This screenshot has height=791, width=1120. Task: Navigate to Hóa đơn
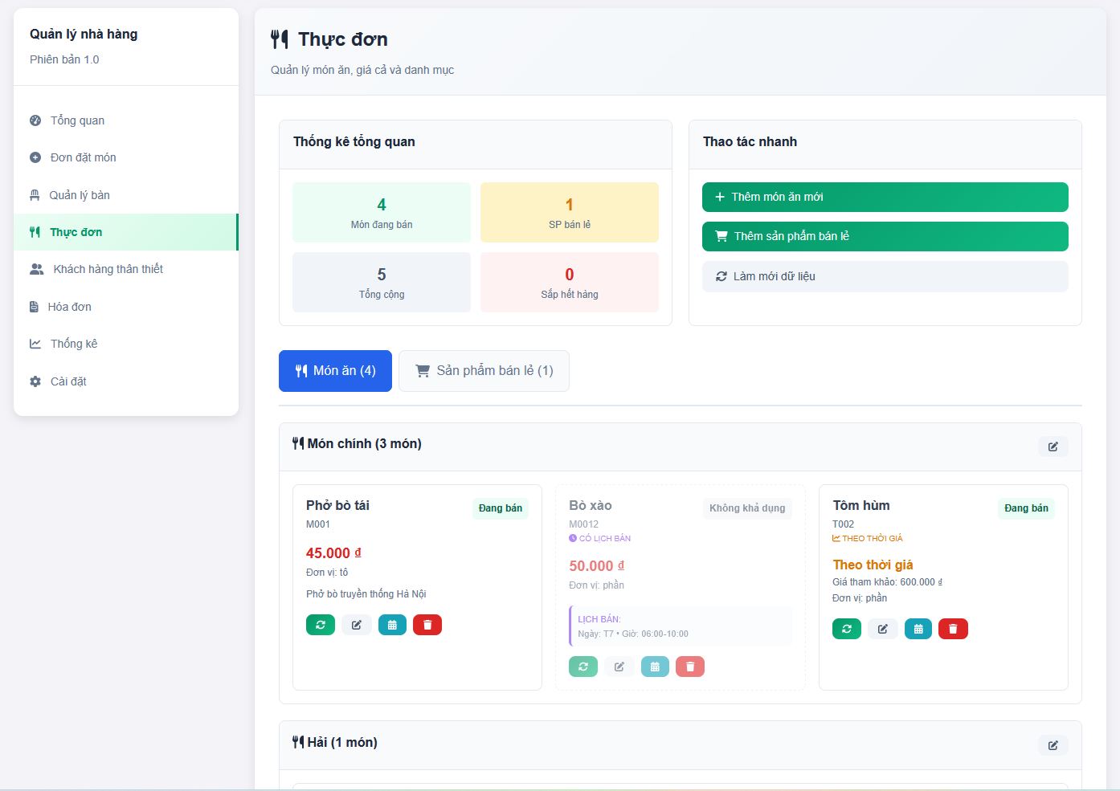pyautogui.click(x=126, y=307)
